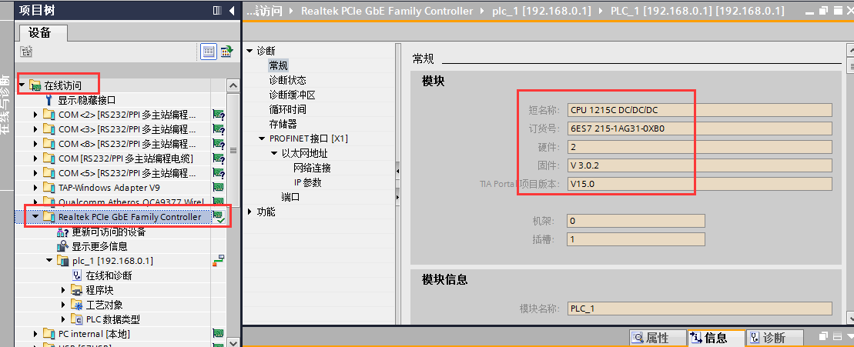Select 常规 in diagnostics navigation
This screenshot has width=854, height=347.
[278, 66]
